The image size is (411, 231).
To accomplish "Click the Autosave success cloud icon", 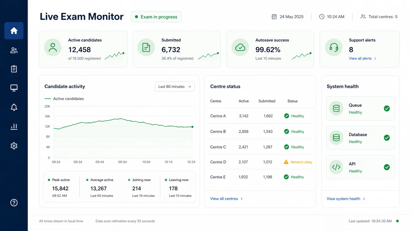I will pyautogui.click(x=240, y=47).
